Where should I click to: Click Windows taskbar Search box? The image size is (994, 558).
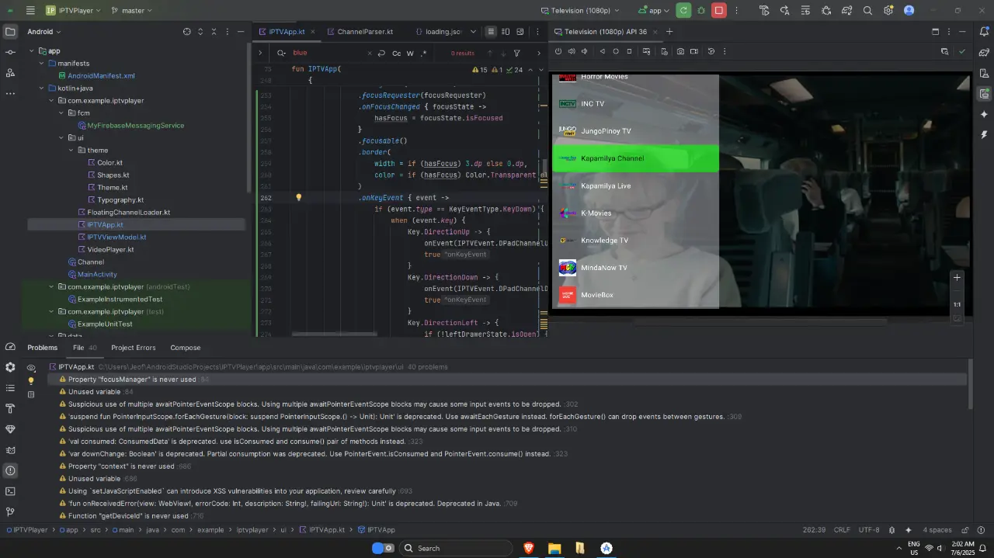(x=454, y=548)
